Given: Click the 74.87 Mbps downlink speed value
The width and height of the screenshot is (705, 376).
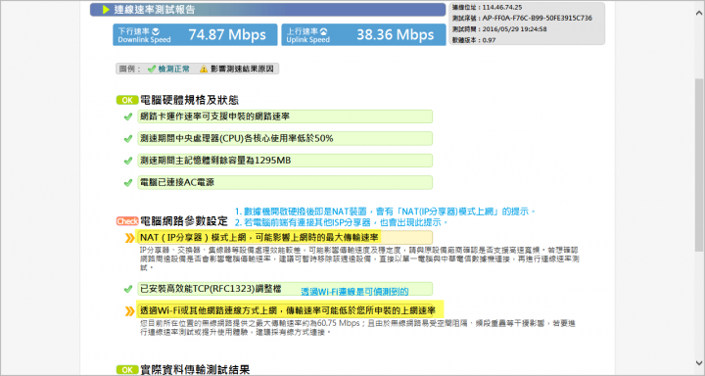Looking at the screenshot, I should point(227,34).
